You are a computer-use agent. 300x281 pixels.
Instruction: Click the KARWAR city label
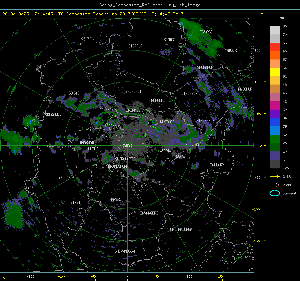(27, 188)
